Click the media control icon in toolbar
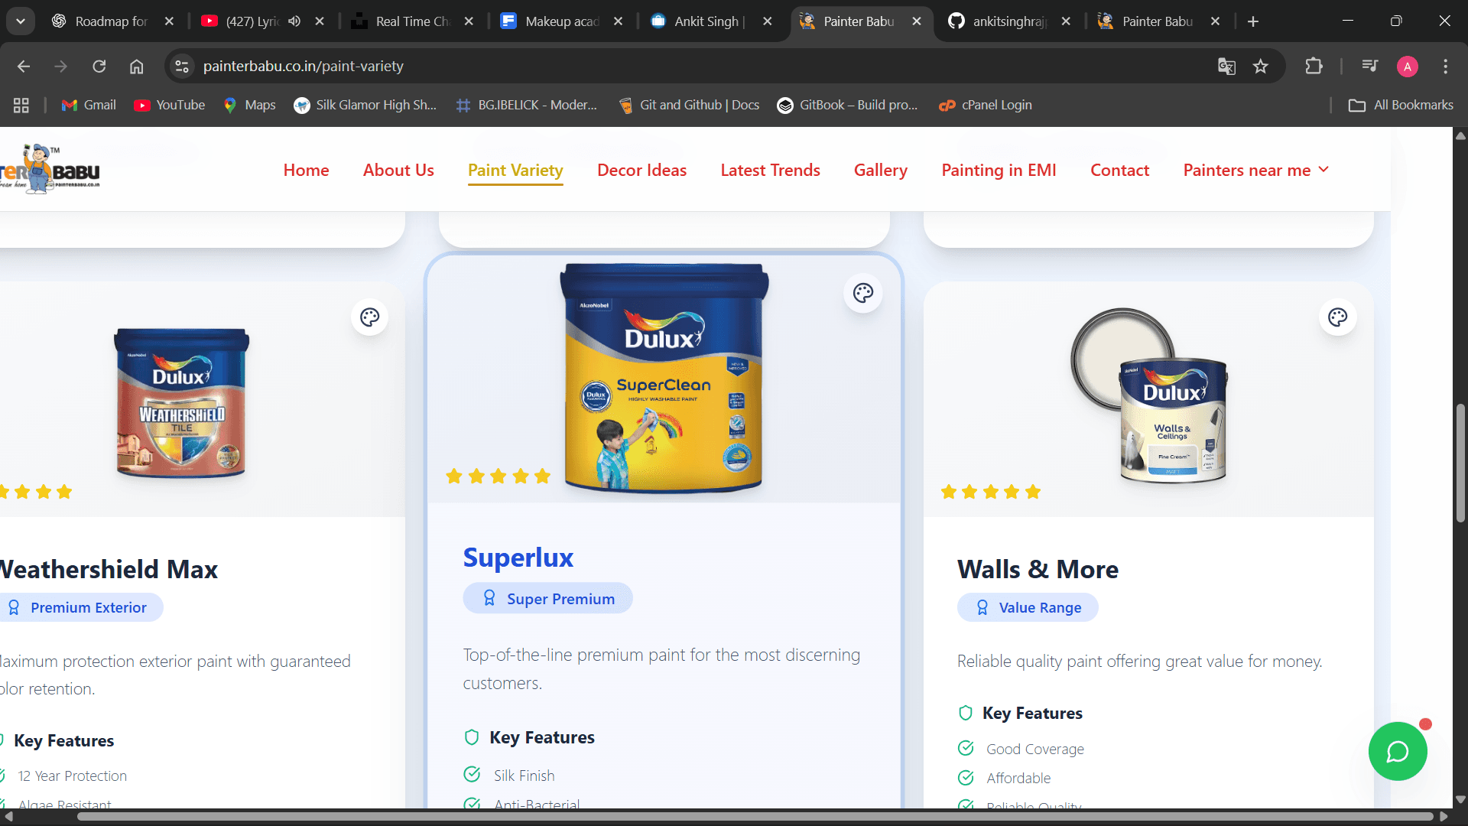 1369,67
